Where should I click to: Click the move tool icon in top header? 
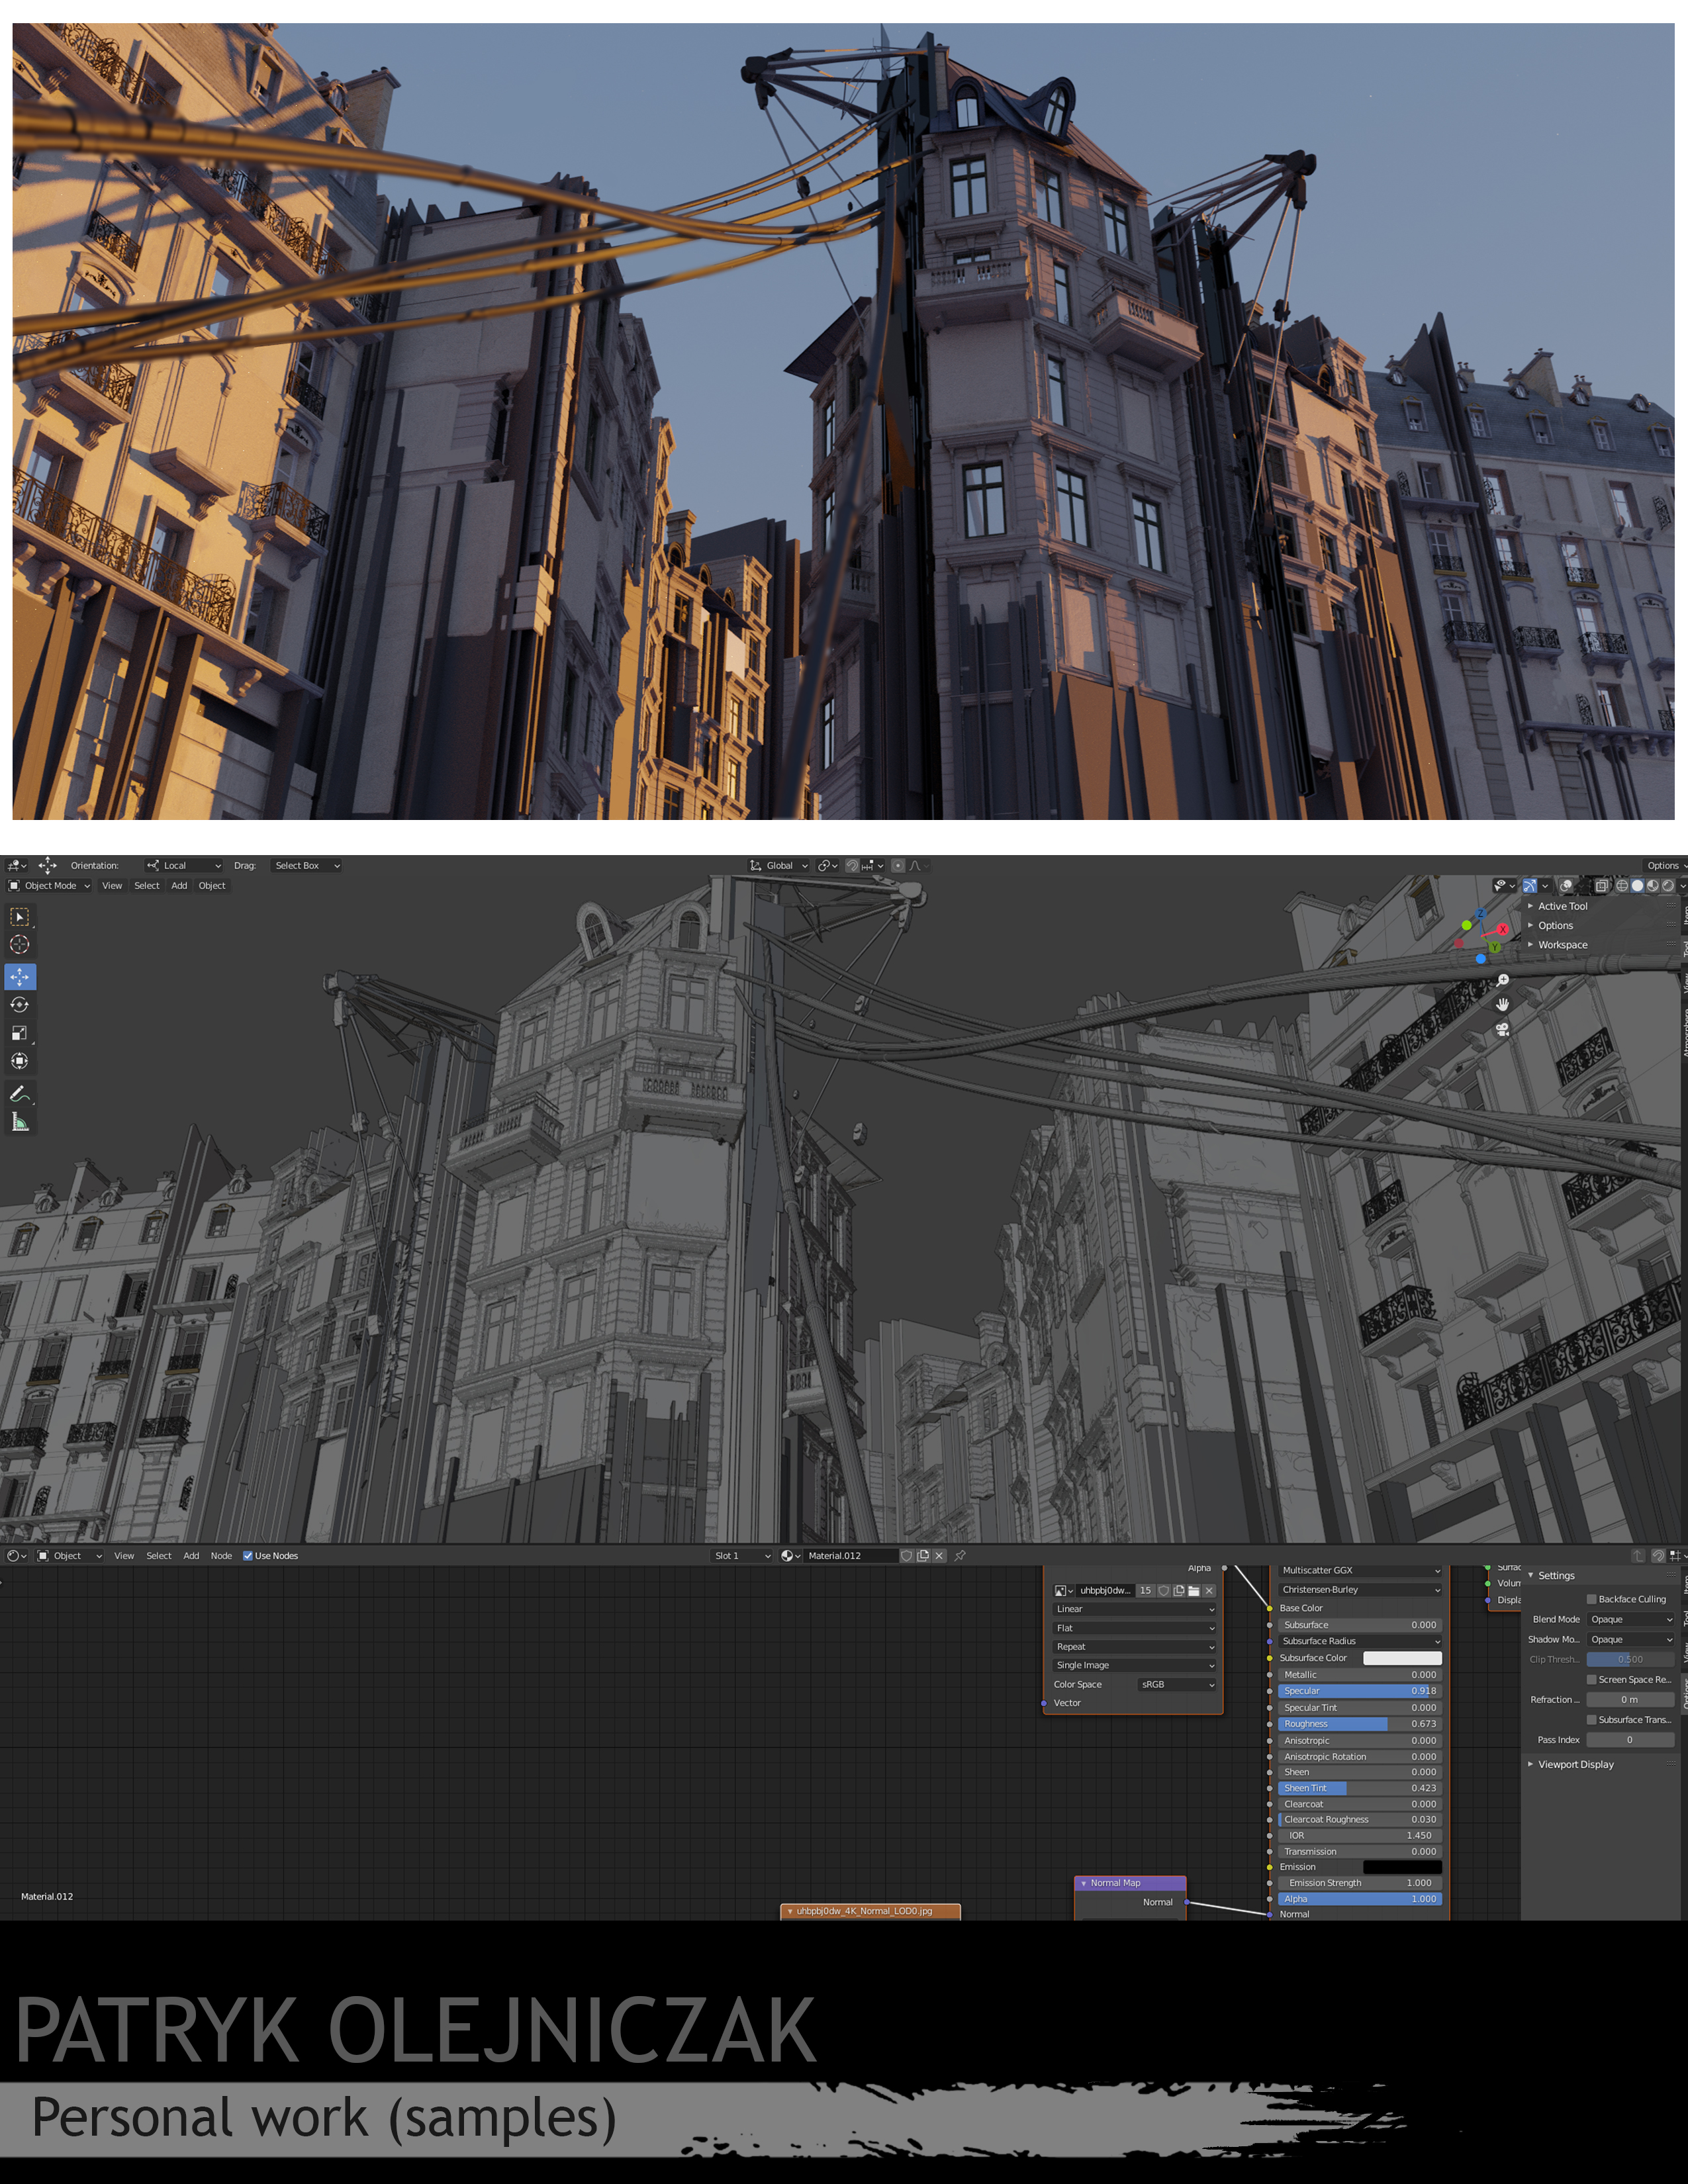pyautogui.click(x=47, y=865)
